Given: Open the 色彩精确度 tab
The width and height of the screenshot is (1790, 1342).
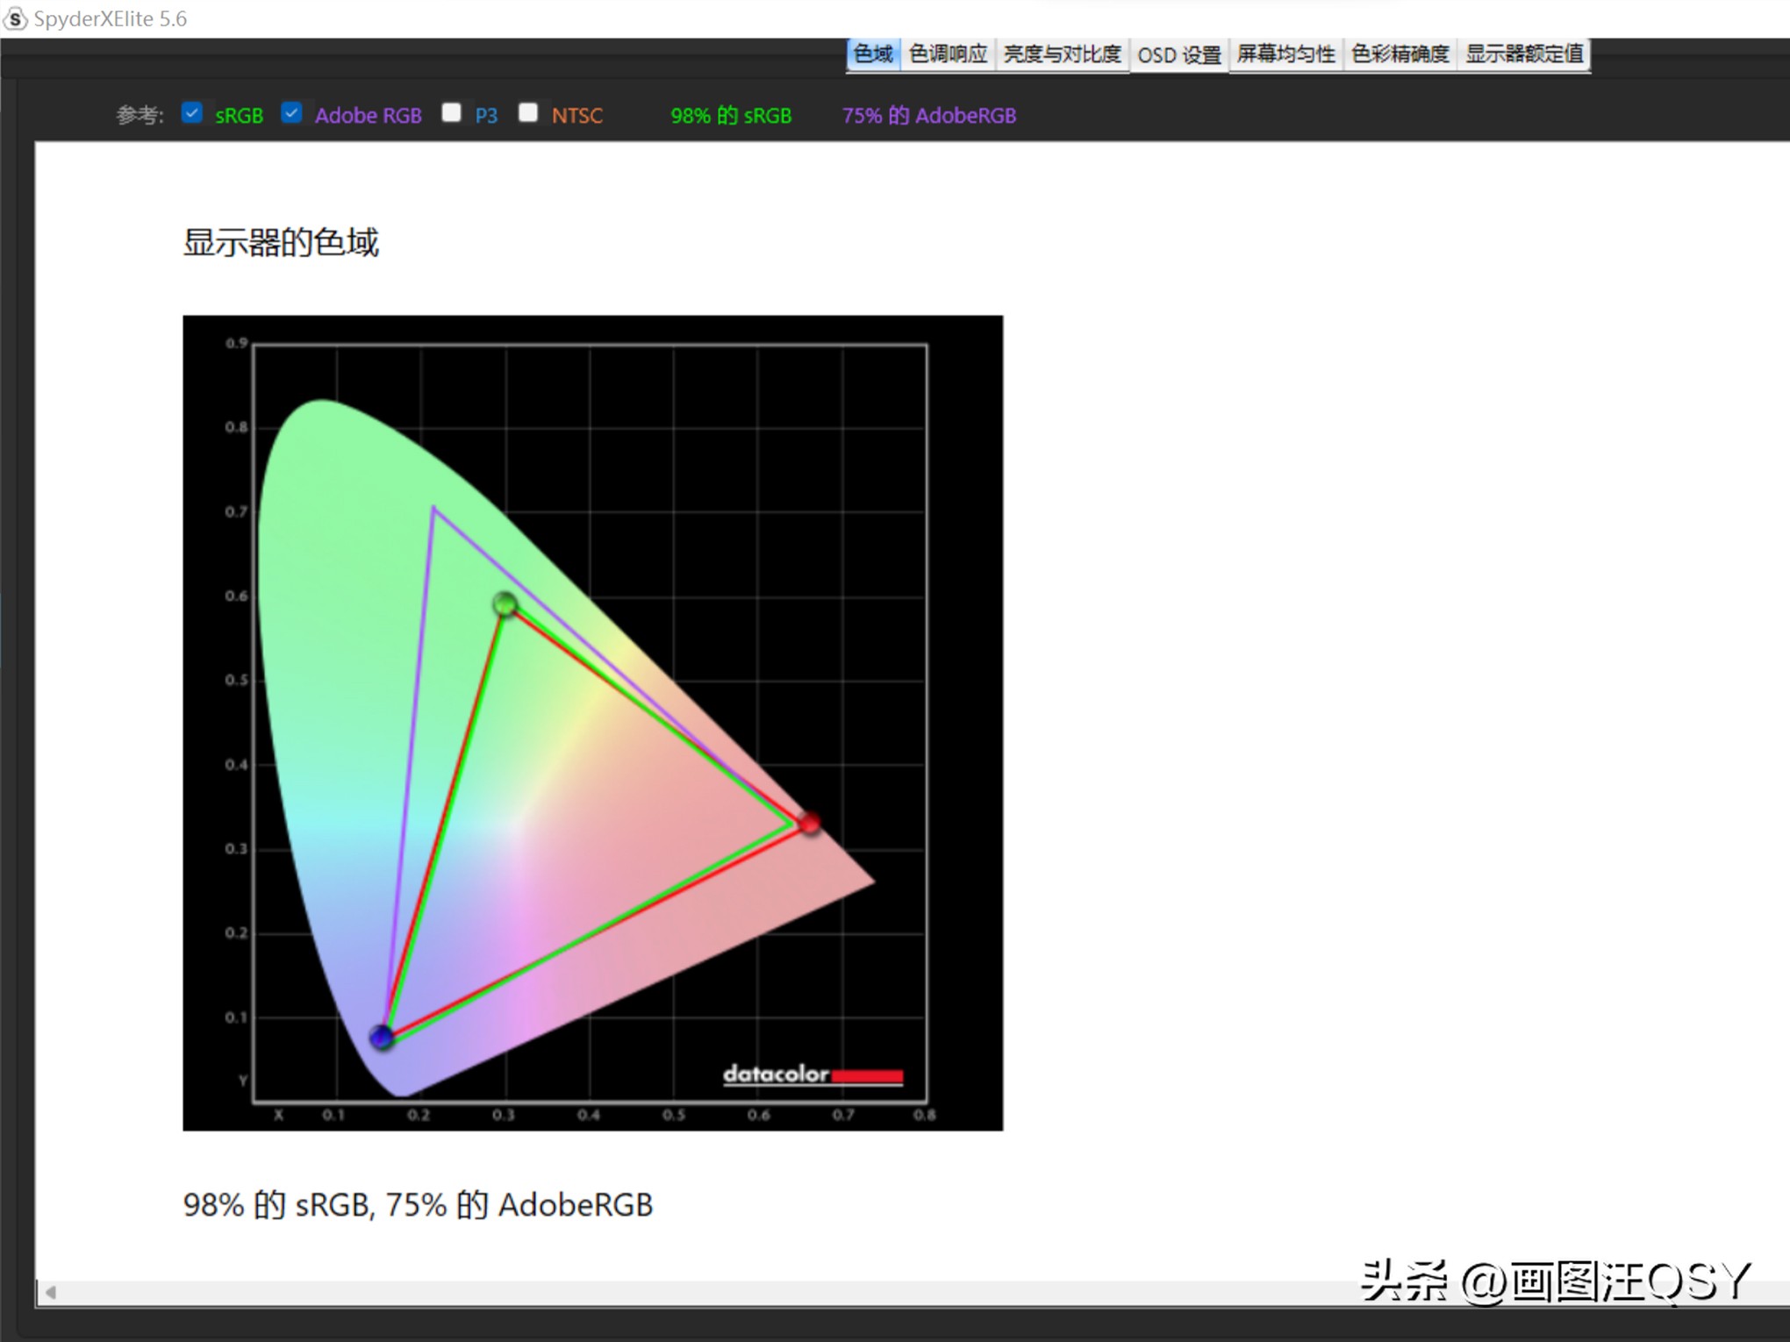Looking at the screenshot, I should (1400, 54).
